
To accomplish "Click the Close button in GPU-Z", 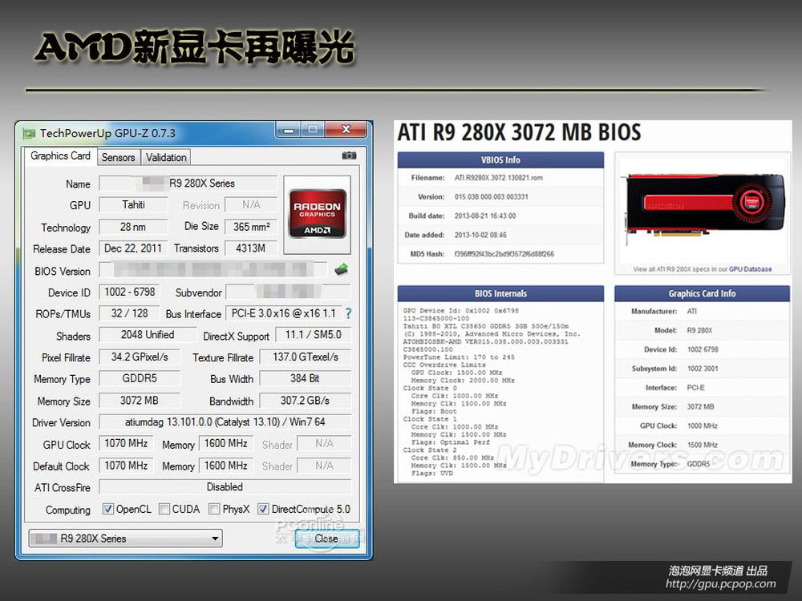I will click(x=327, y=538).
